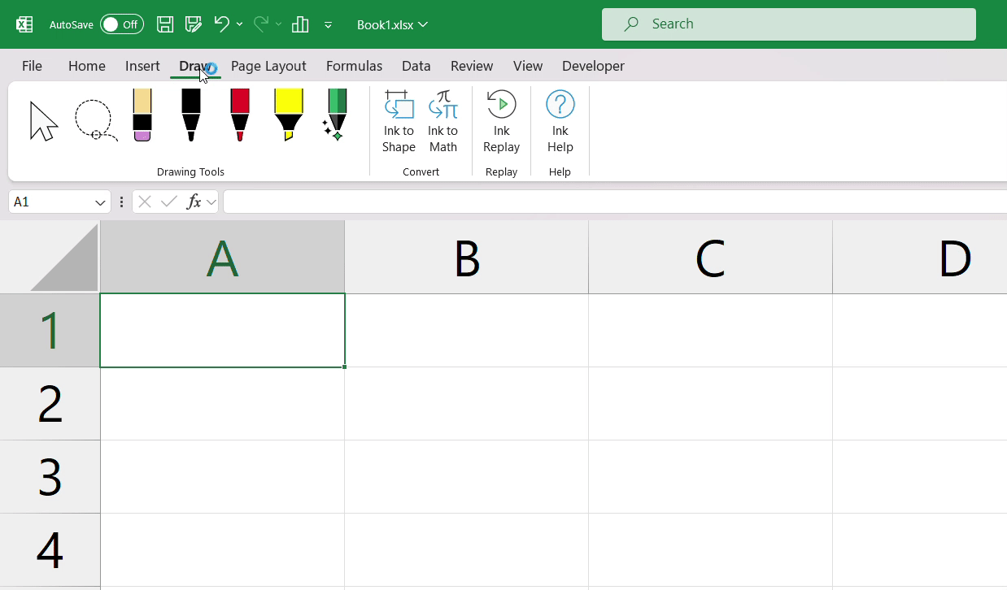The image size is (1007, 590).
Task: Pick the Eraser tool
Action: point(142,115)
